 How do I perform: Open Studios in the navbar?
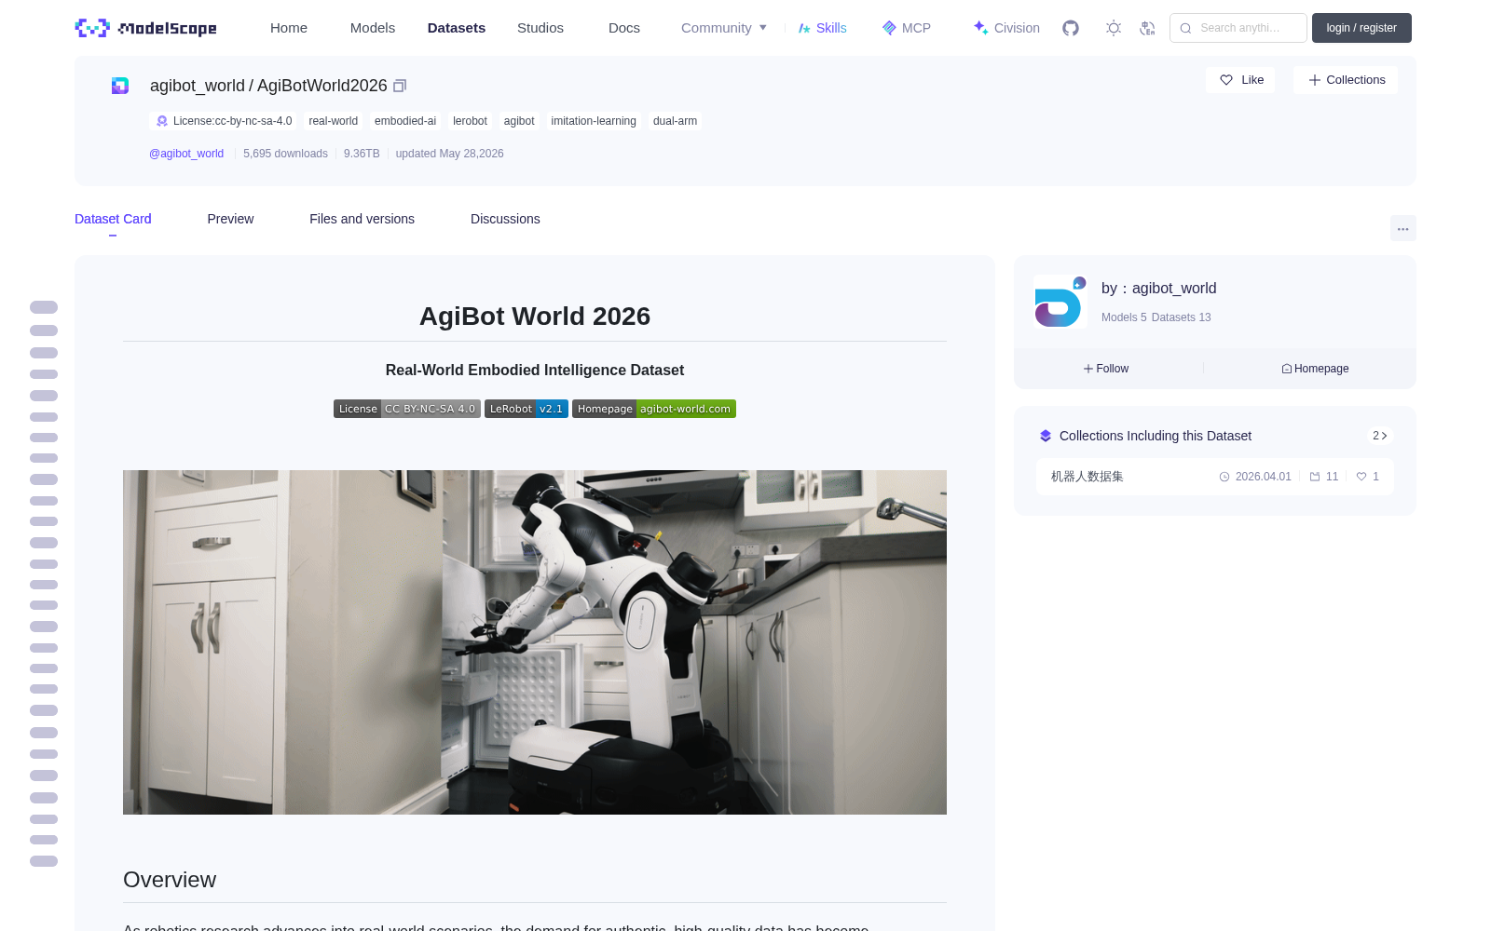[540, 28]
